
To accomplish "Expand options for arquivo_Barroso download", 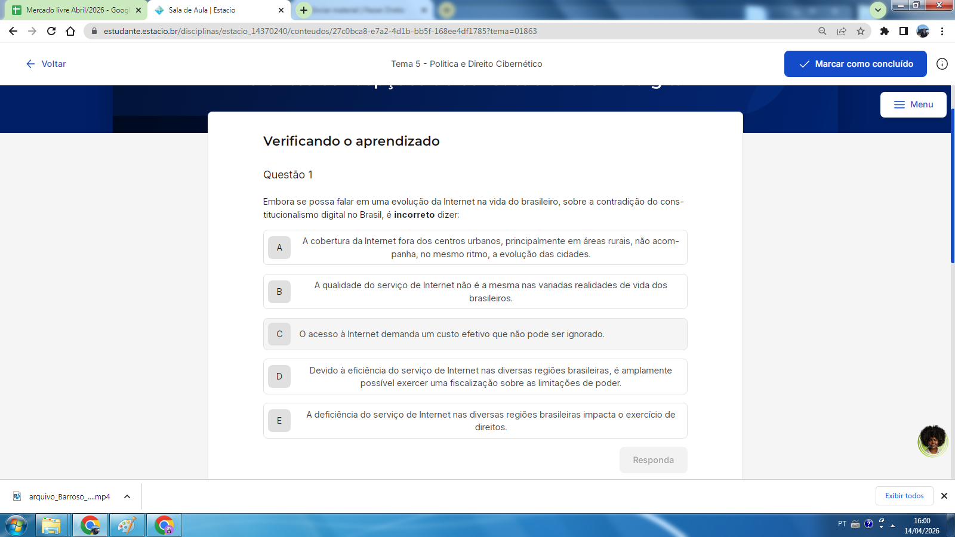I will [x=127, y=496].
